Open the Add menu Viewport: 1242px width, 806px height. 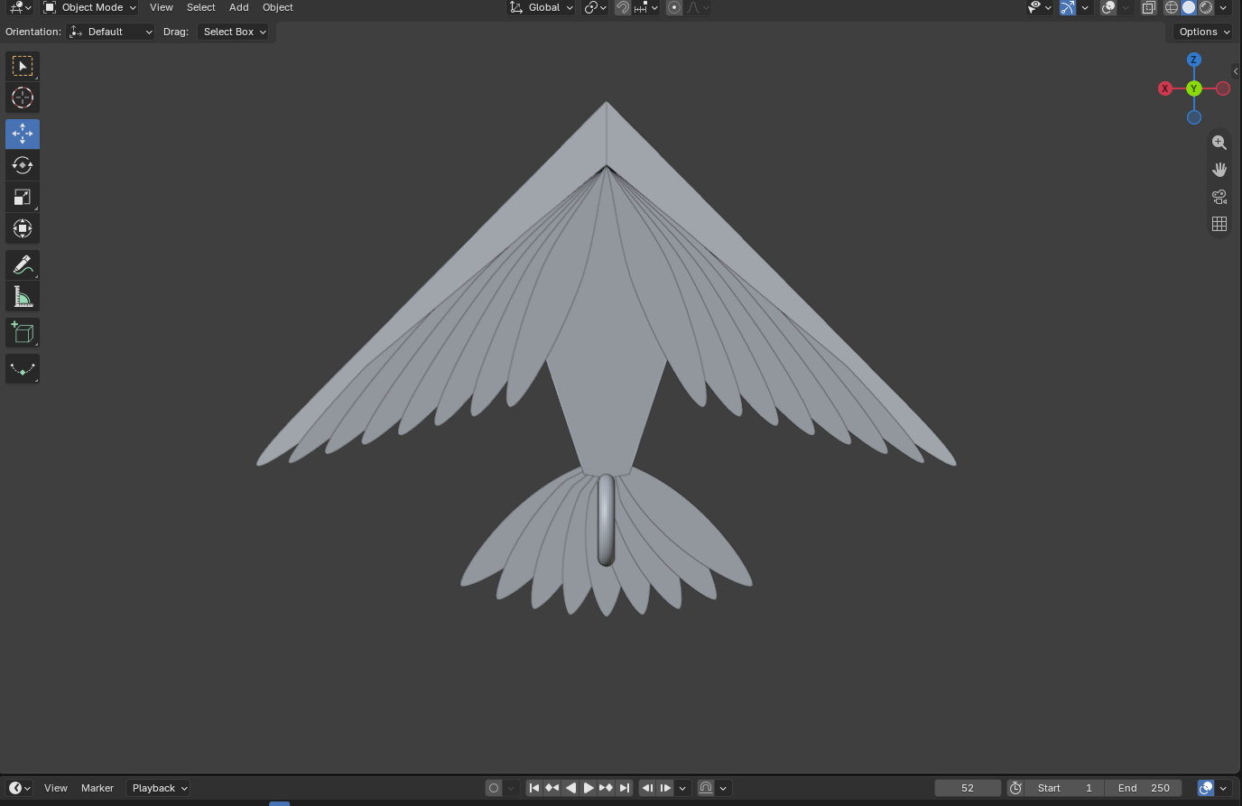pos(239,7)
